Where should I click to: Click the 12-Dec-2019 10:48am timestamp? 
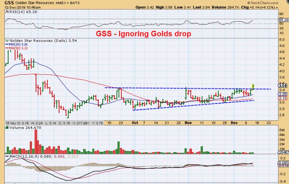click(x=23, y=8)
